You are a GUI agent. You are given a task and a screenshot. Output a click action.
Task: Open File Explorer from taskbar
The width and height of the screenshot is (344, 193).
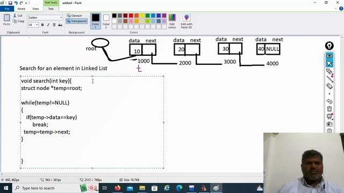142,188
